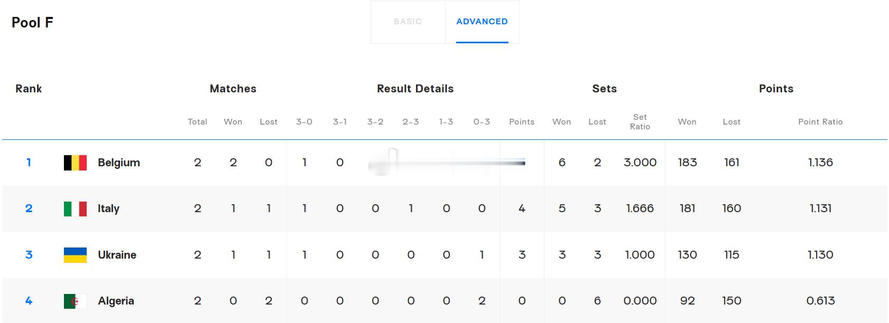889x323 pixels.
Task: Switch to the BASIC tab
Action: [x=408, y=22]
